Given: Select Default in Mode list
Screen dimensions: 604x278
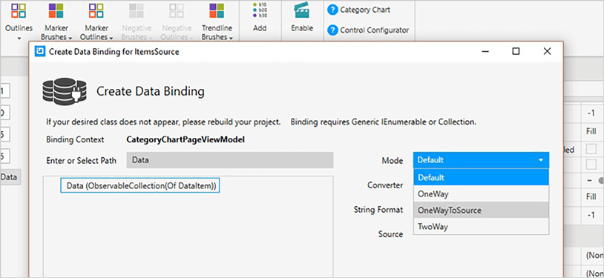Looking at the screenshot, I should click(x=481, y=177).
